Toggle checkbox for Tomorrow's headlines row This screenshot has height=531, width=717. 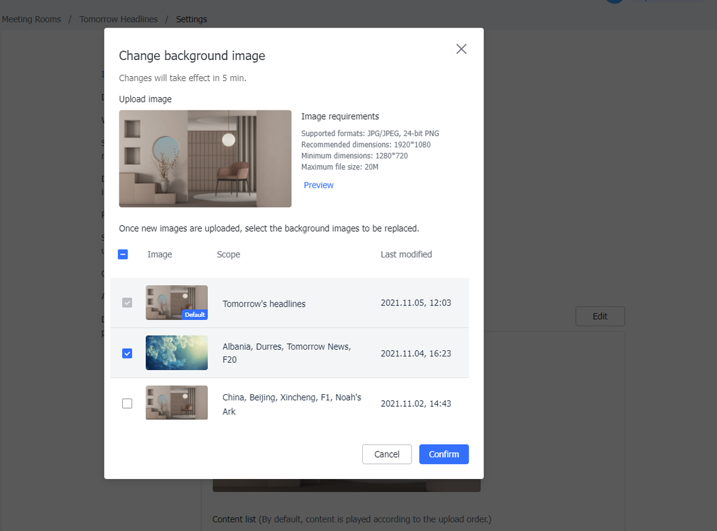(x=127, y=303)
